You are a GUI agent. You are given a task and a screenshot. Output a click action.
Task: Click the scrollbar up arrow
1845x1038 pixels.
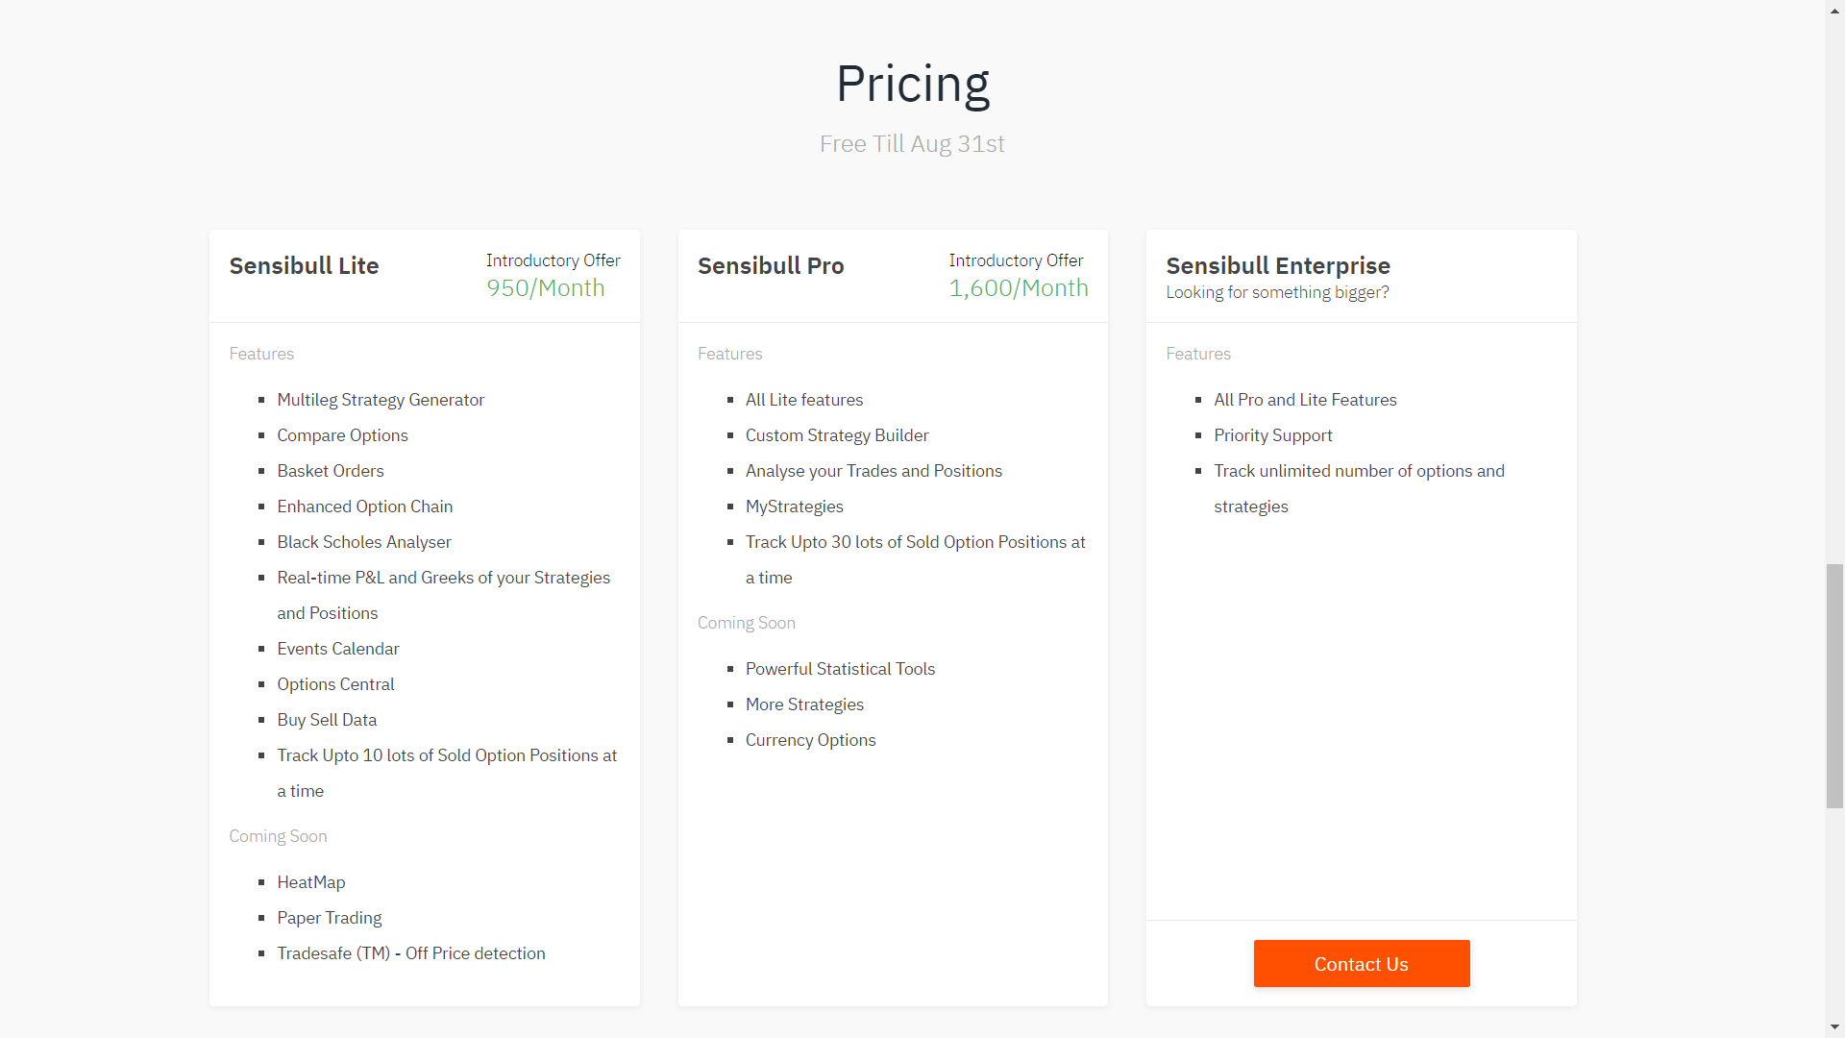click(x=1834, y=9)
